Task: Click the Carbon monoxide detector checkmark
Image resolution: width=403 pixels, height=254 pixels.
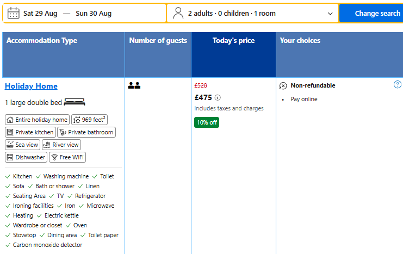Action: point(8,245)
